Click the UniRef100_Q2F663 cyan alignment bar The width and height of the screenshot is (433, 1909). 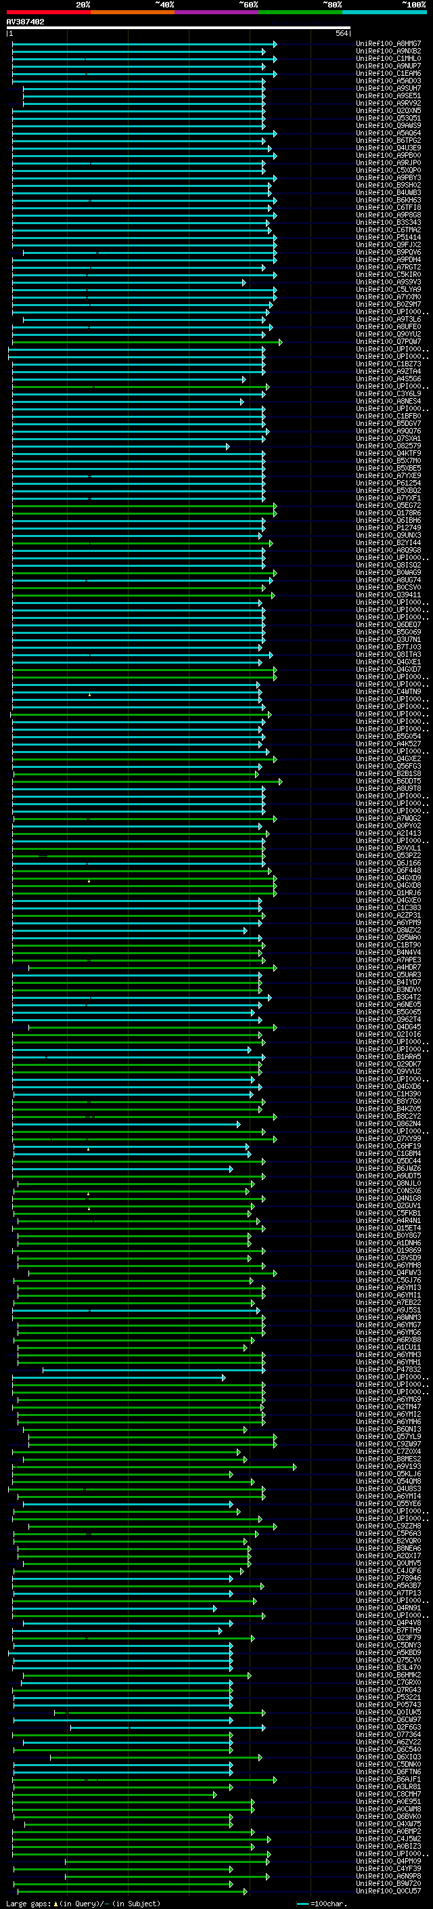167,1728
